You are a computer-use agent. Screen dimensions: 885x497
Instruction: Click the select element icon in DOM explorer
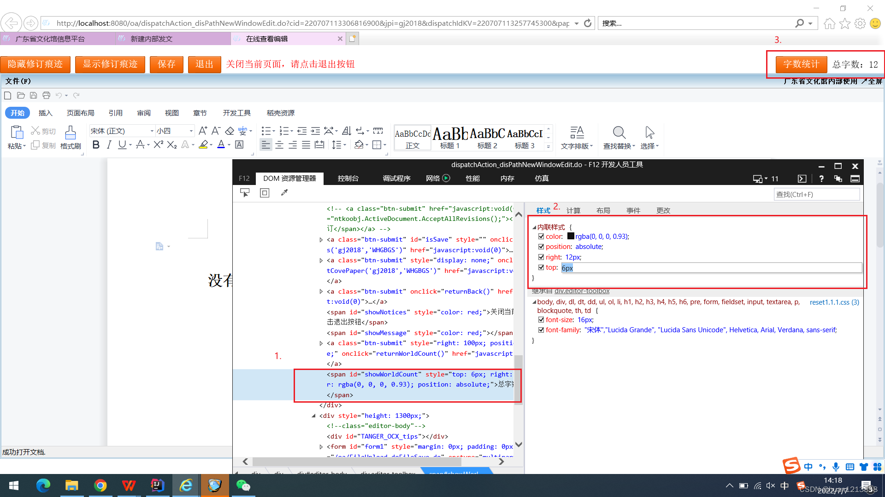point(245,193)
